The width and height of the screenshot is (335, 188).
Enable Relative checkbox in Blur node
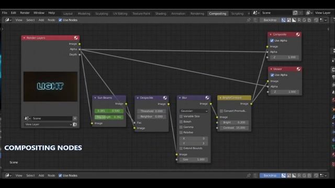[181, 132]
